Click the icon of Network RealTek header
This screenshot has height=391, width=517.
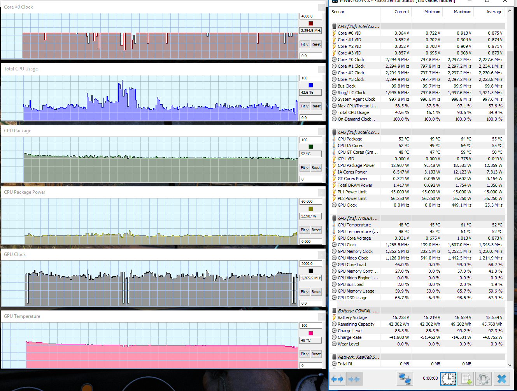(x=334, y=357)
